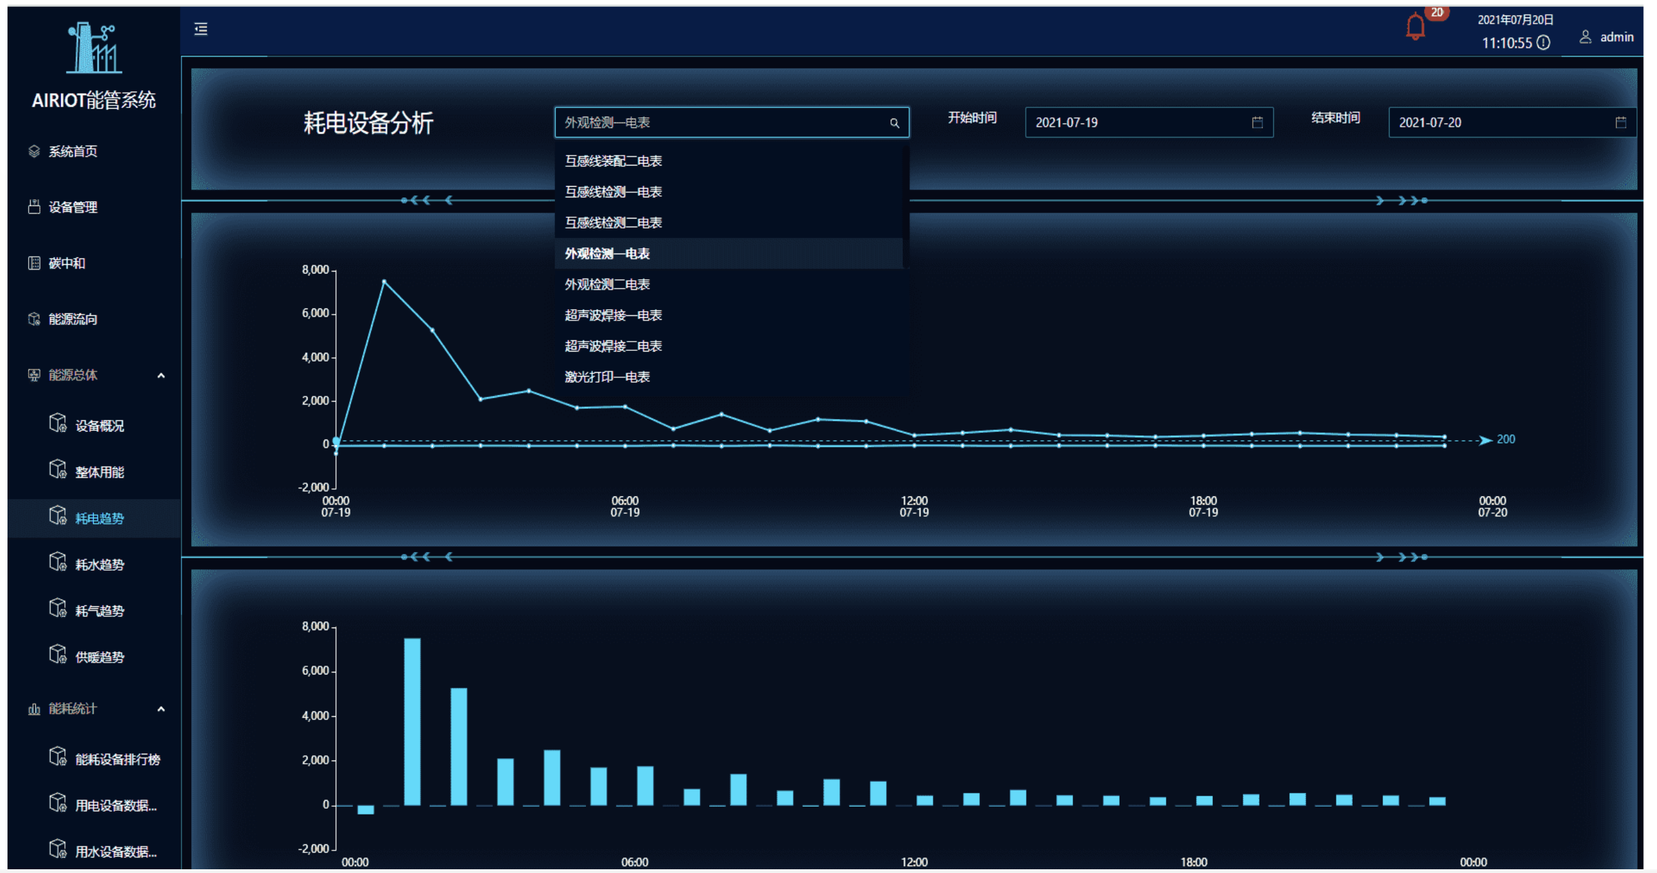The width and height of the screenshot is (1657, 873).
Task: Select 激光打印一电表 from the dropdown list
Action: click(728, 377)
